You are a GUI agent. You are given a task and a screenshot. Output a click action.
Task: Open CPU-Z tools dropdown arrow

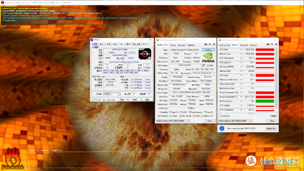tap(127, 100)
